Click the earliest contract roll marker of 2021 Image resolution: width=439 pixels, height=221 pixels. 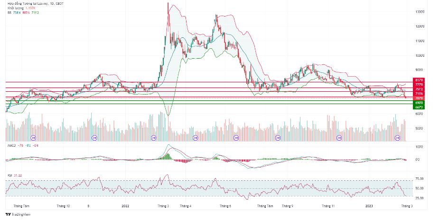pos(33,138)
